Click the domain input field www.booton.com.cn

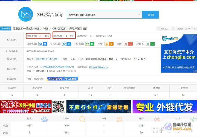pyautogui.click(x=105, y=15)
